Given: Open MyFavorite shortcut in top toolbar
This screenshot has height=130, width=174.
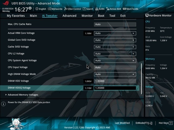Looking at the screenshot, I should pos(55,9).
